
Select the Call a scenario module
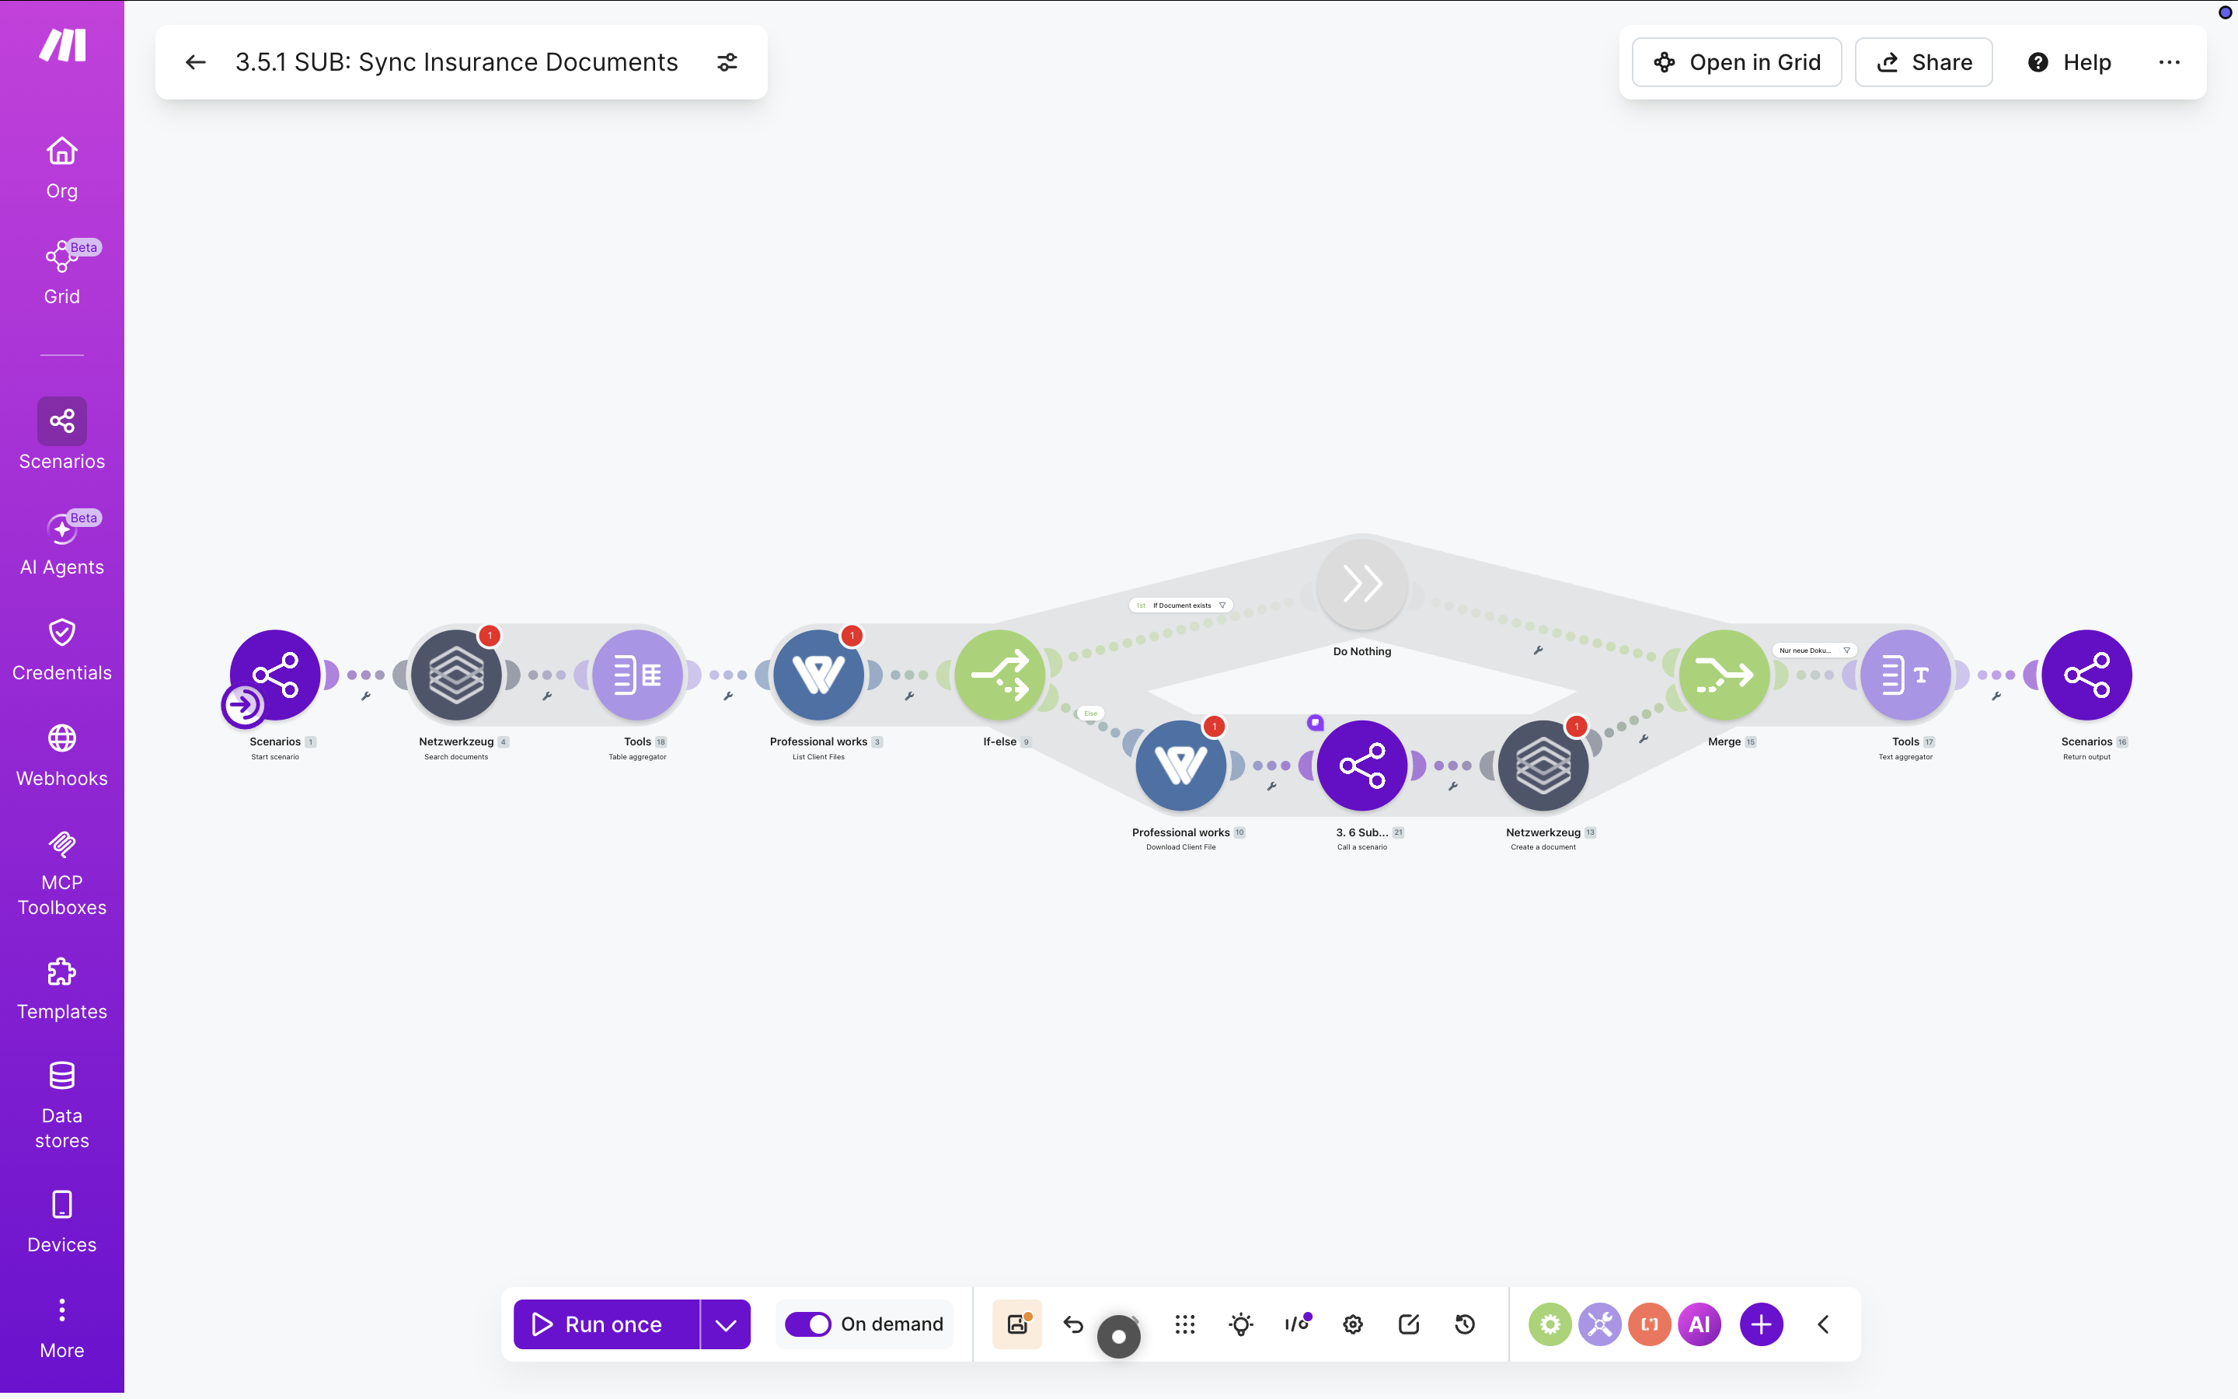(x=1362, y=766)
